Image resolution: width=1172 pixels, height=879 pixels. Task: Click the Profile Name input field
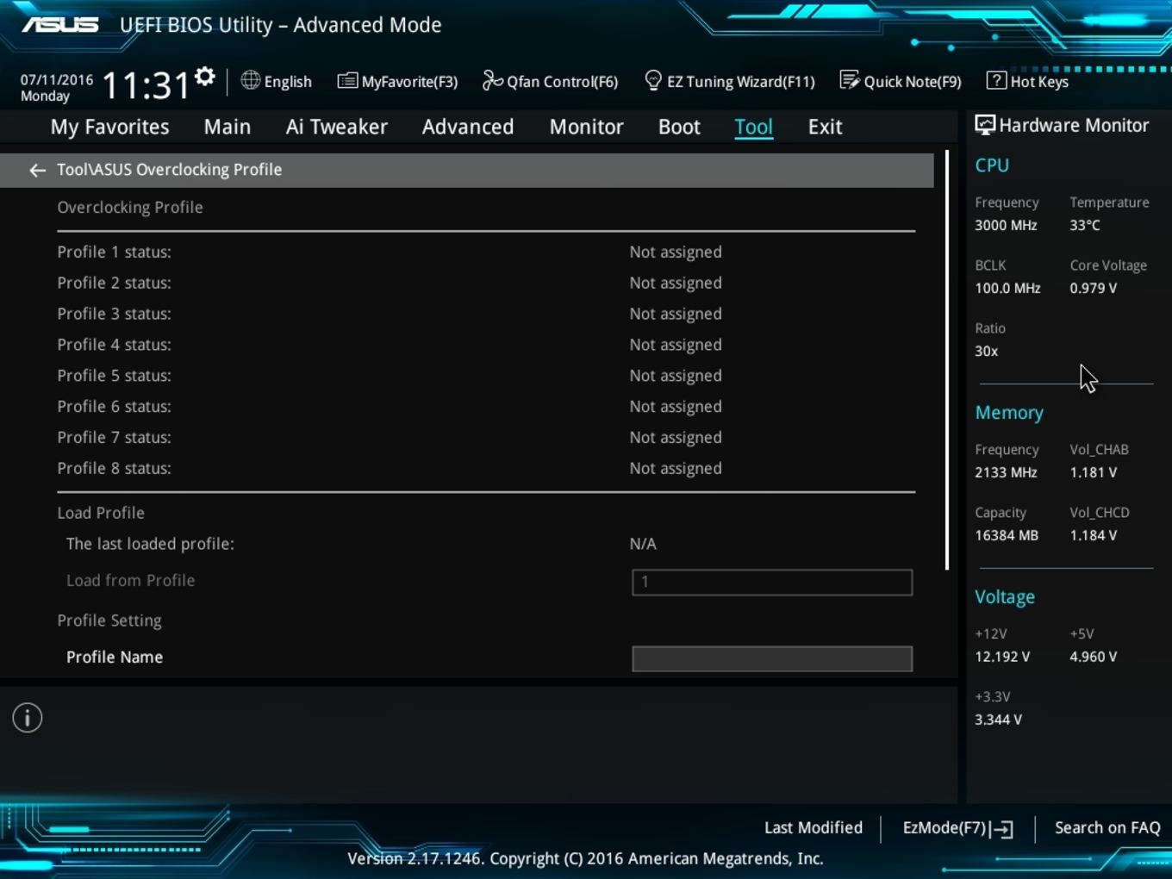pos(772,659)
